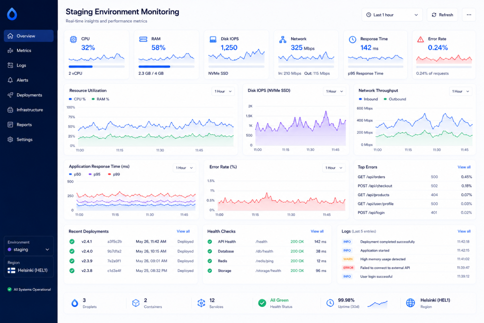The width and height of the screenshot is (484, 323).
Task: Click commit hash a3f5c2b
Action: pyautogui.click(x=114, y=242)
